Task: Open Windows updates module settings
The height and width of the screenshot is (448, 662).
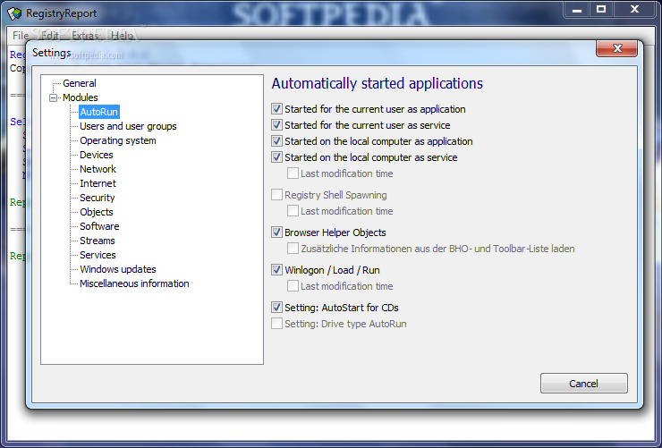Action: click(118, 269)
